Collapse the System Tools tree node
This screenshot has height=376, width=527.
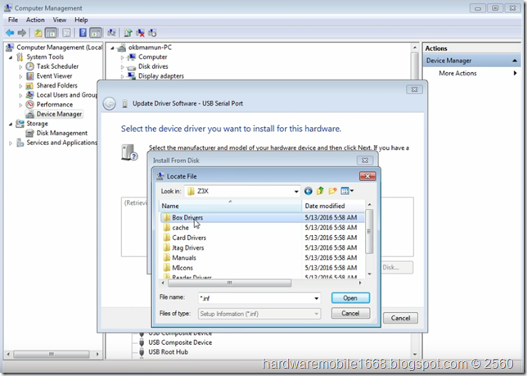(11, 57)
